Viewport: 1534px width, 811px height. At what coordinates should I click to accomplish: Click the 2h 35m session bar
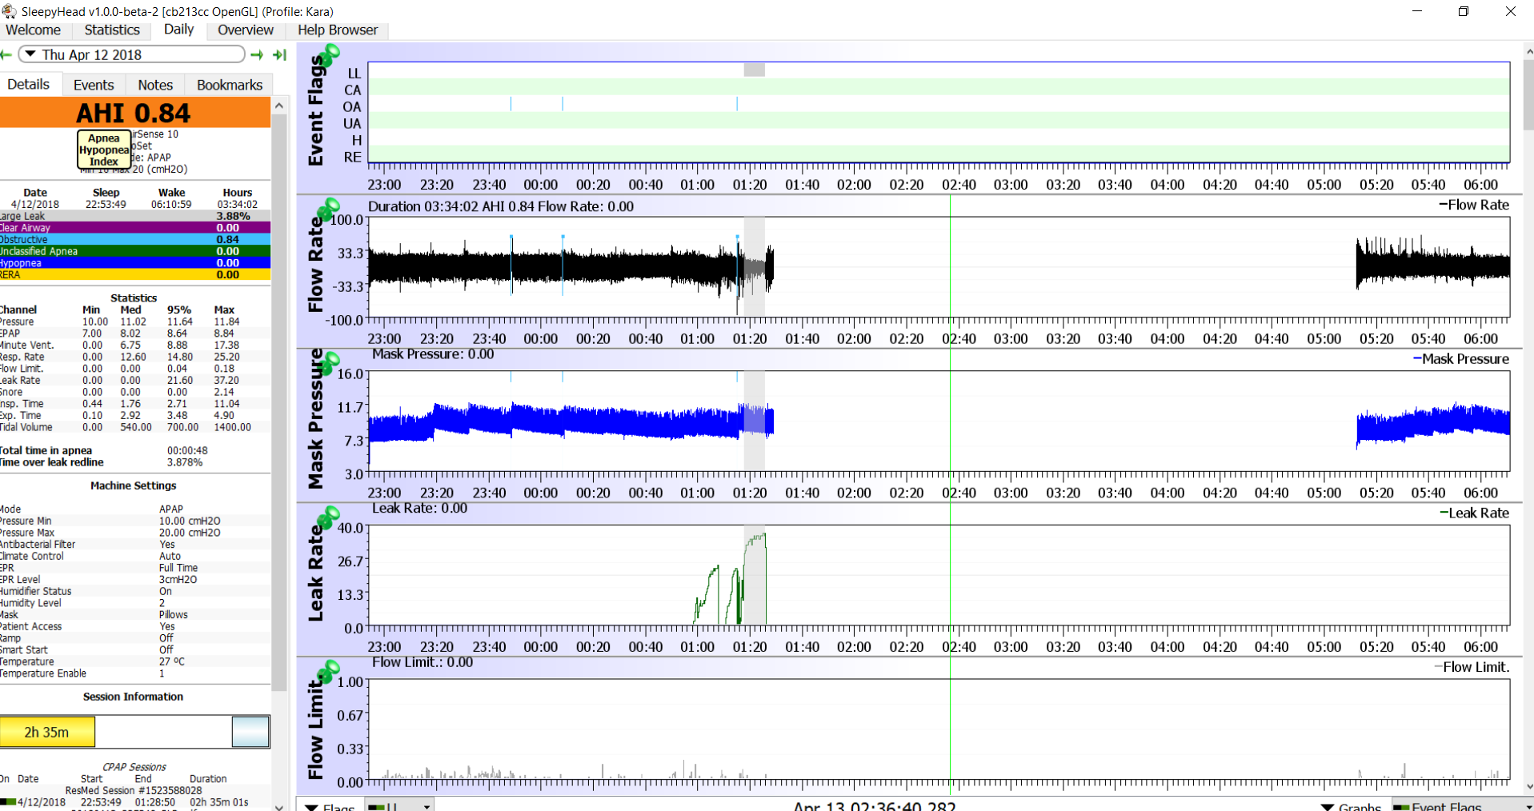(x=47, y=732)
